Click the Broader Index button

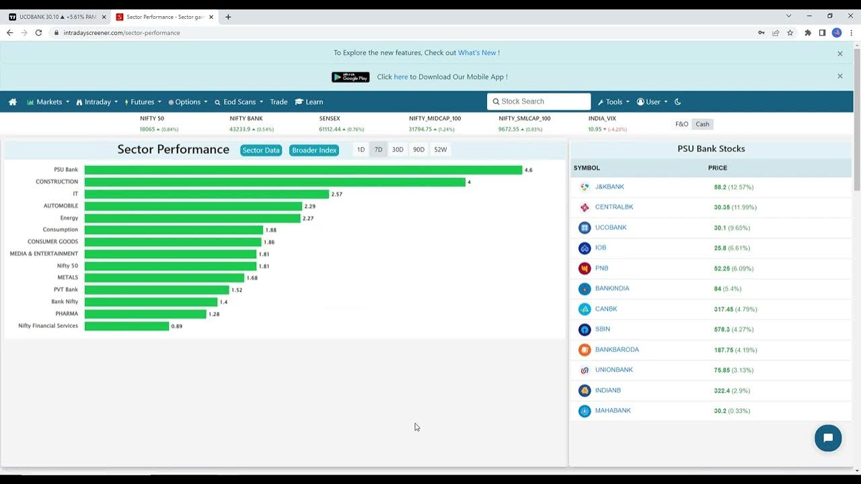click(314, 150)
